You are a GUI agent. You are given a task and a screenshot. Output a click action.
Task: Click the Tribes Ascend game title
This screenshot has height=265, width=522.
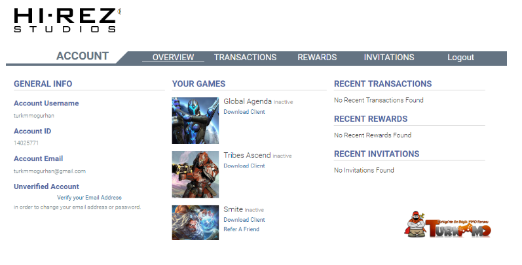pos(247,155)
